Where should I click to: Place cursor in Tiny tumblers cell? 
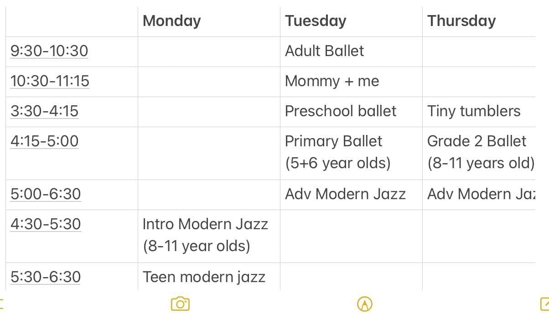[479, 112]
